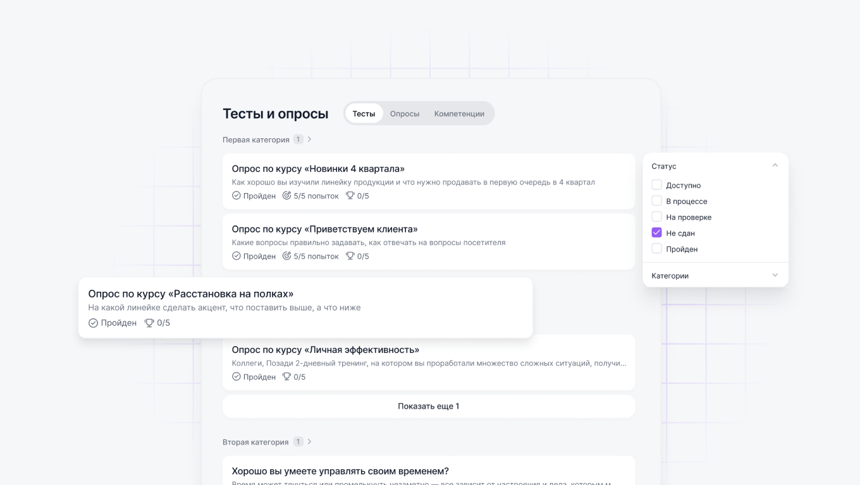Click trophy icon in «Приветствуем клиента» card
Image resolution: width=860 pixels, height=485 pixels.
tap(350, 256)
